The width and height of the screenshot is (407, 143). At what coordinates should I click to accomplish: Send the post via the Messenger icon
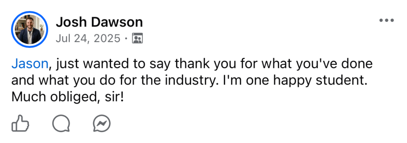(102, 123)
